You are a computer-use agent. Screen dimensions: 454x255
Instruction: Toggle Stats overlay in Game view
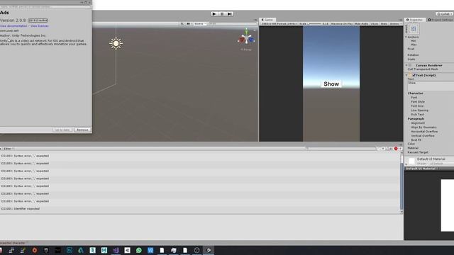tap(384, 23)
